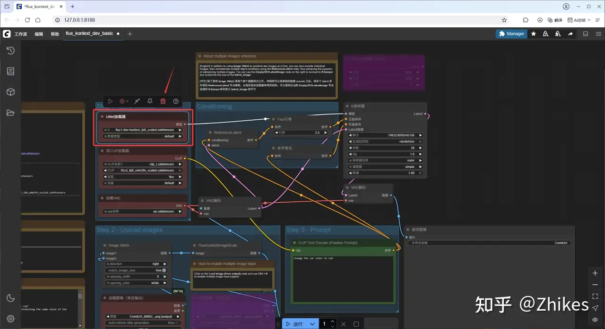Click the share arrow icon
The height and width of the screenshot is (329, 605).
tap(570, 34)
